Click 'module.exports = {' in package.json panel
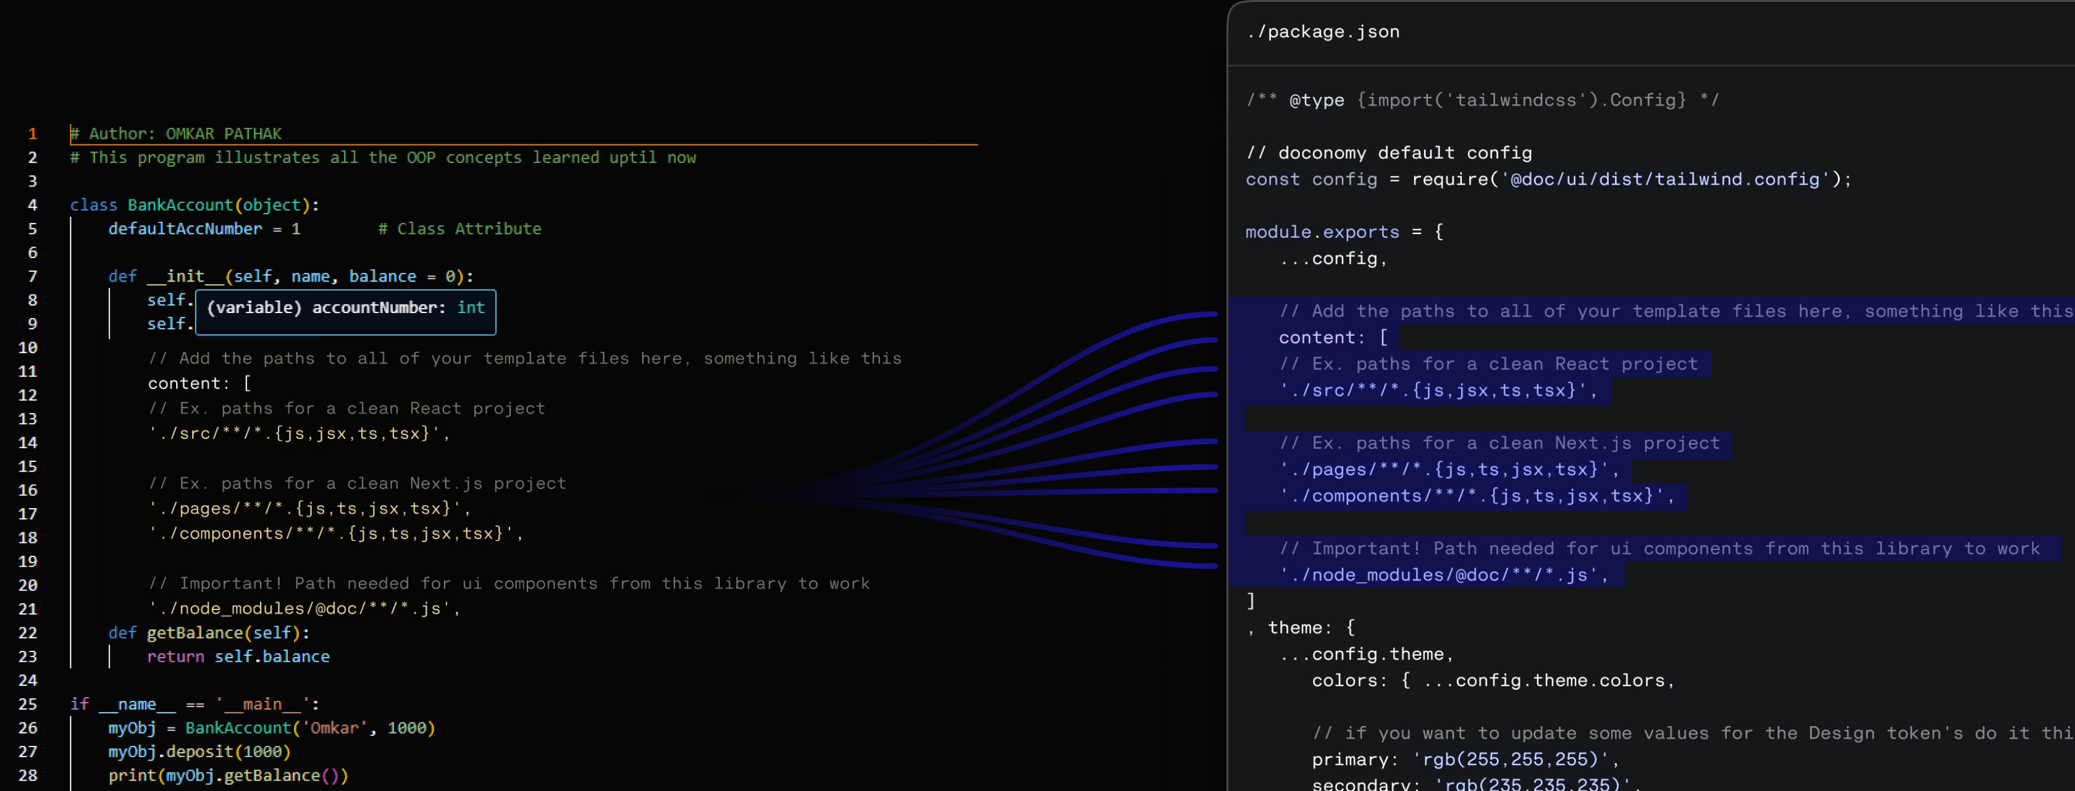Screen dimensions: 2075x791 coord(1344,232)
